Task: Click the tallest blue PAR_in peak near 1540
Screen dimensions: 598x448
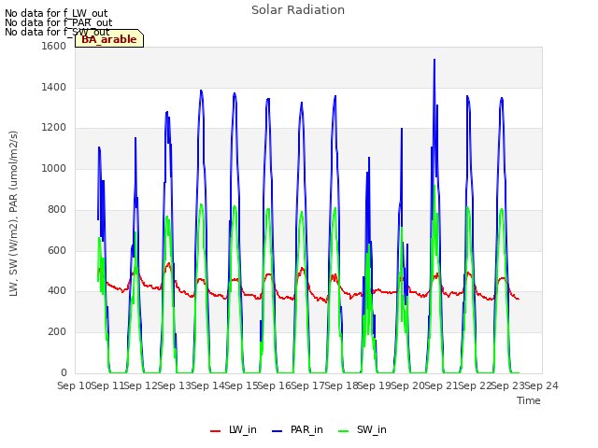Action: click(x=434, y=61)
